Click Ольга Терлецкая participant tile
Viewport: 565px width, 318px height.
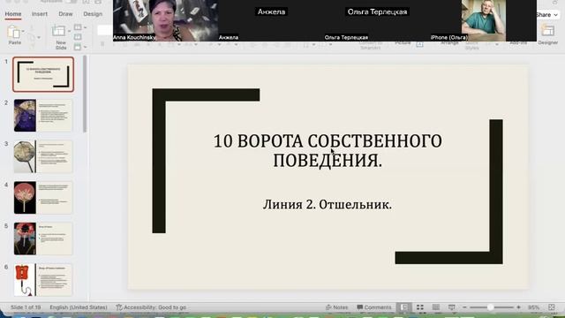377,20
